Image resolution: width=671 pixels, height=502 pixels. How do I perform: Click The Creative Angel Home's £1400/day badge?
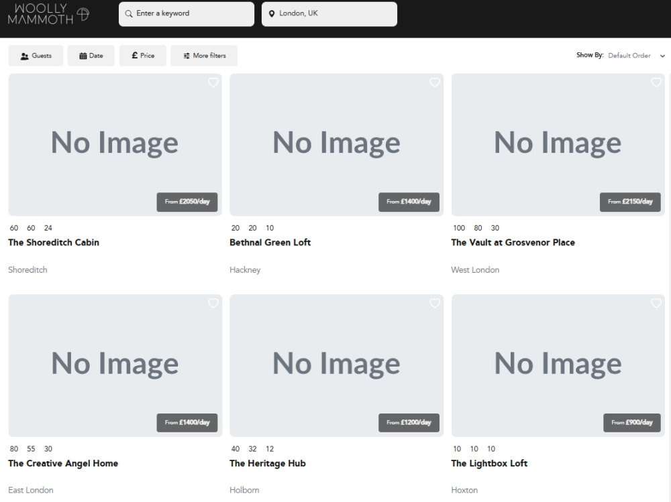coord(187,422)
